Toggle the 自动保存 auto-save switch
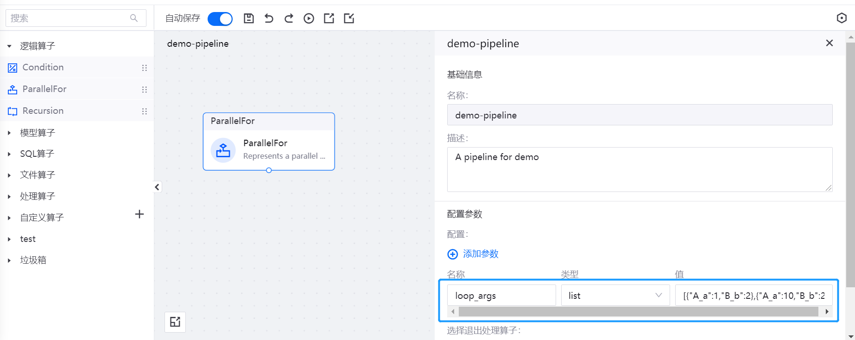855x340 pixels. (220, 19)
